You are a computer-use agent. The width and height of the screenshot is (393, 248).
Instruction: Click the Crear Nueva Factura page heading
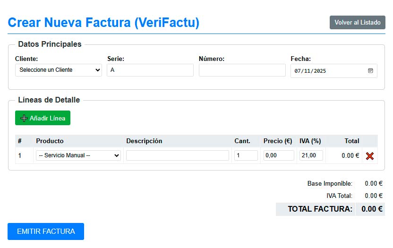103,22
